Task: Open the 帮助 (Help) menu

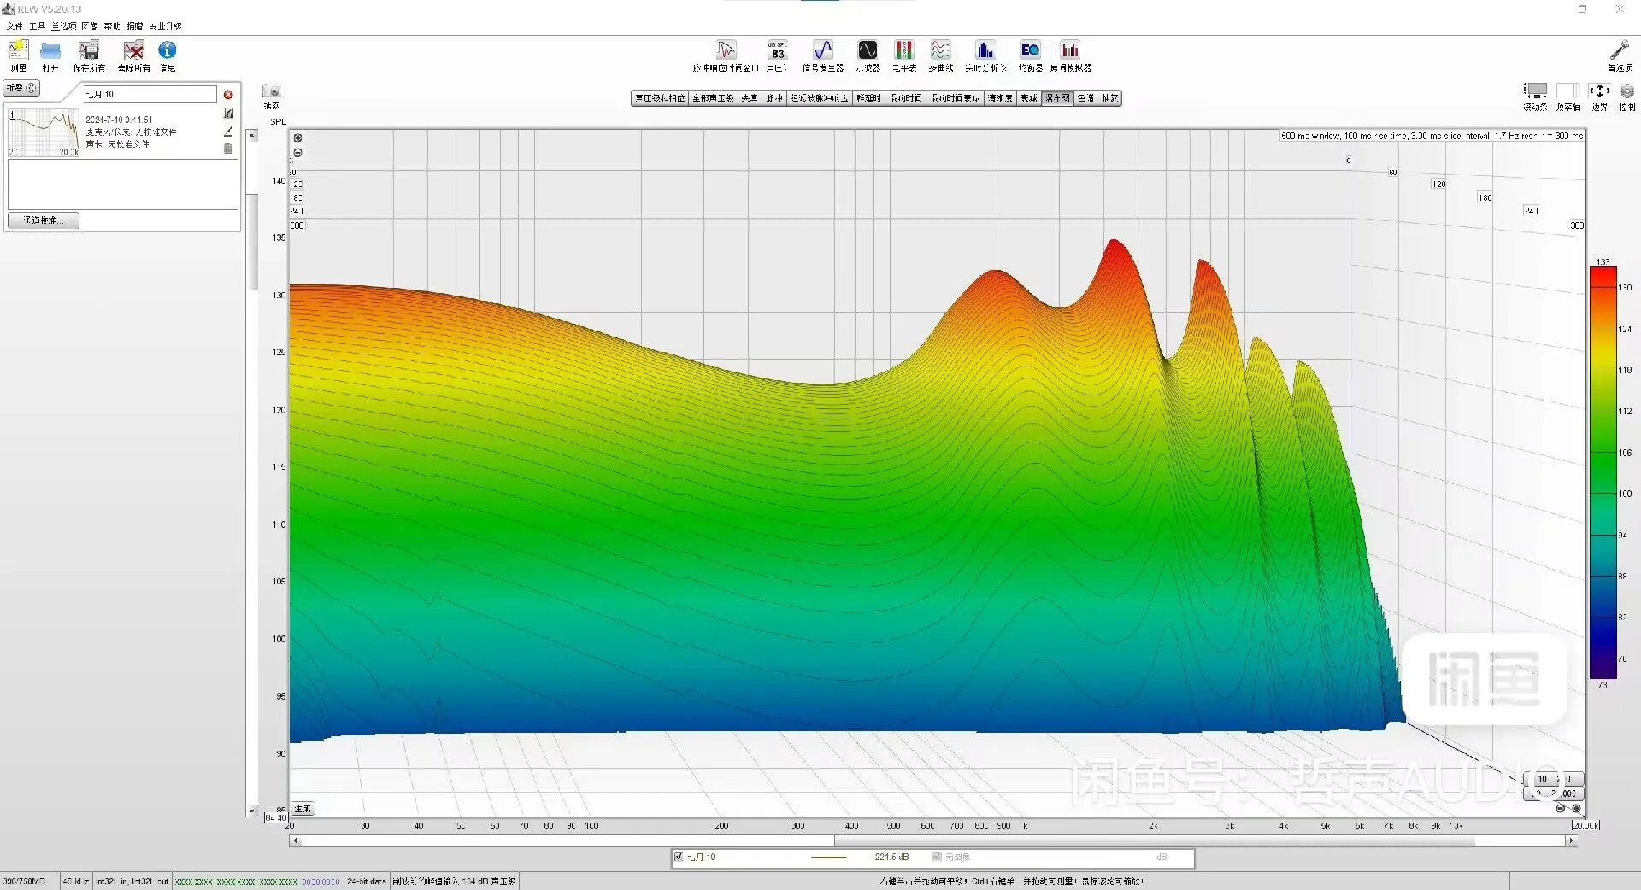Action: (112, 26)
